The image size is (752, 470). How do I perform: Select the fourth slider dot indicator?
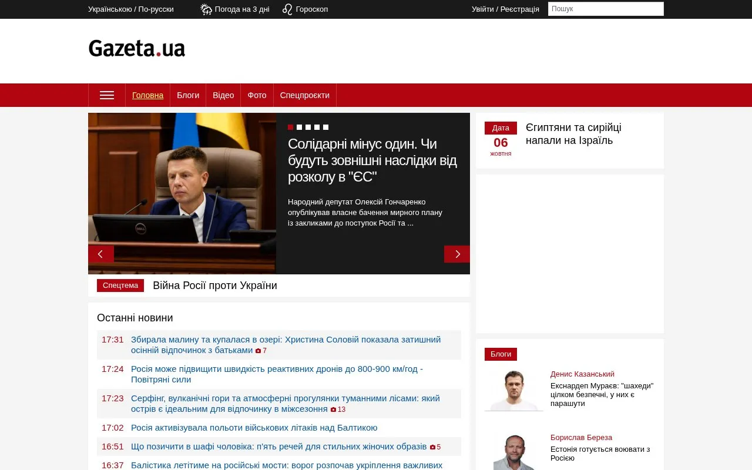[317, 127]
